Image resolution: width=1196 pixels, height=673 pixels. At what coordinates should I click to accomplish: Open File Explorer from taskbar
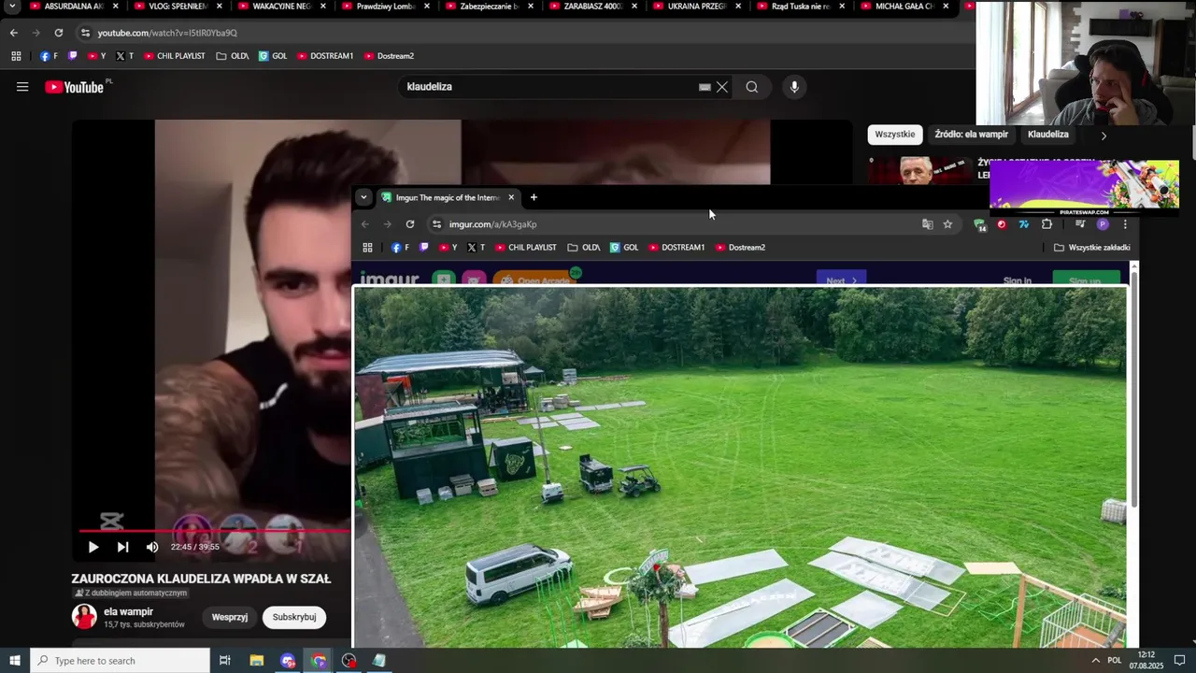click(x=257, y=661)
